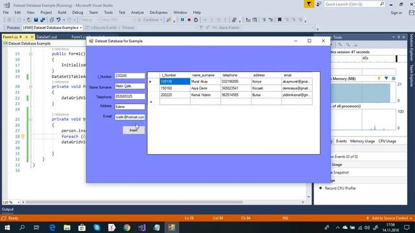The width and height of the screenshot is (415, 233).
Task: Select cell '200220' in grid
Action: tap(174, 95)
